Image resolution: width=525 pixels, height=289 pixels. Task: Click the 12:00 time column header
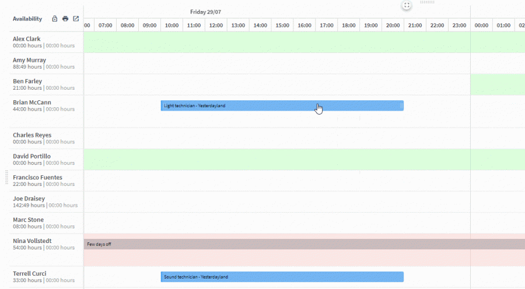point(216,26)
